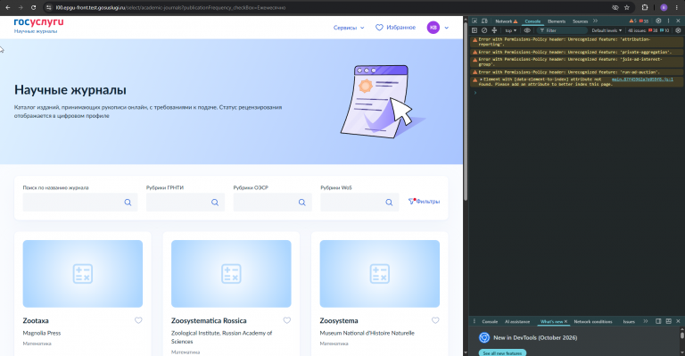Open Zoosystematica Rossica cover thumbnail
Image resolution: width=685 pixels, height=356 pixels.
click(x=231, y=273)
